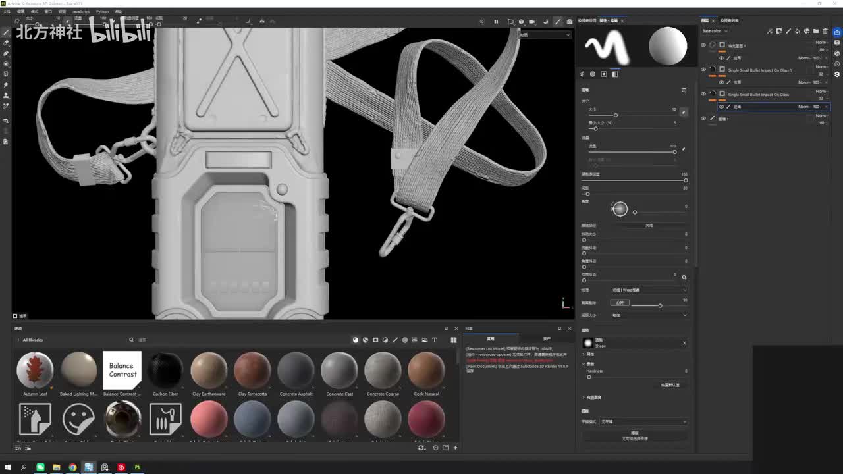Screen dimensions: 843x474
Task: Open the Material properties section icon
Action: pos(615,74)
